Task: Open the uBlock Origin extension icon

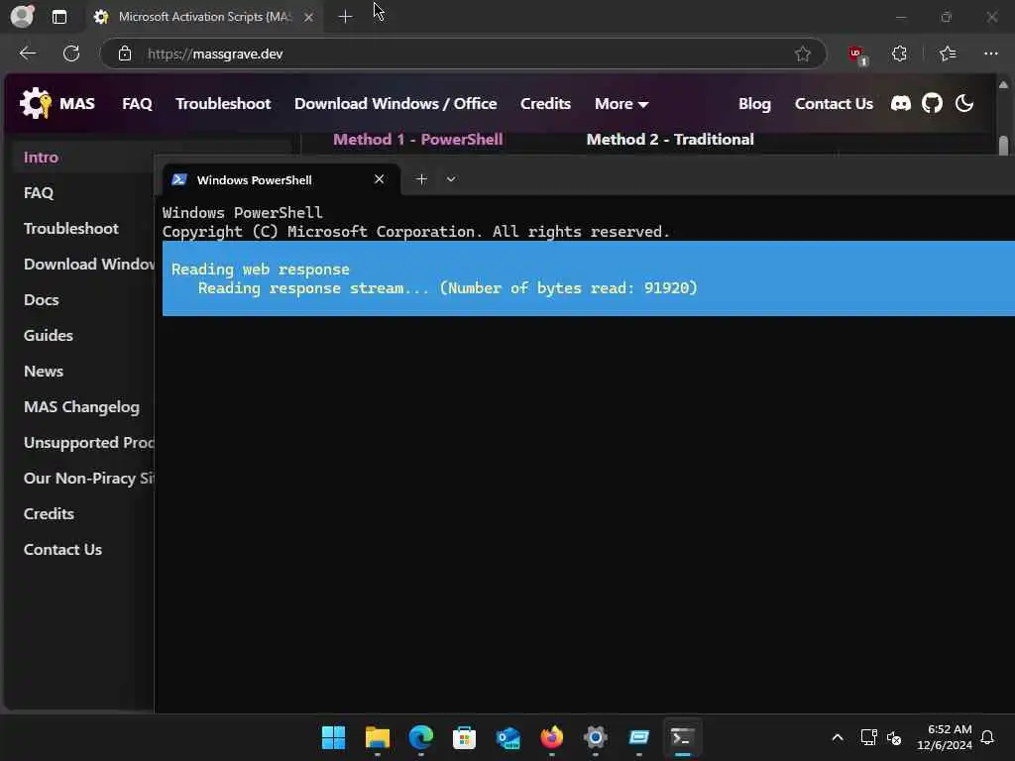Action: coord(857,54)
